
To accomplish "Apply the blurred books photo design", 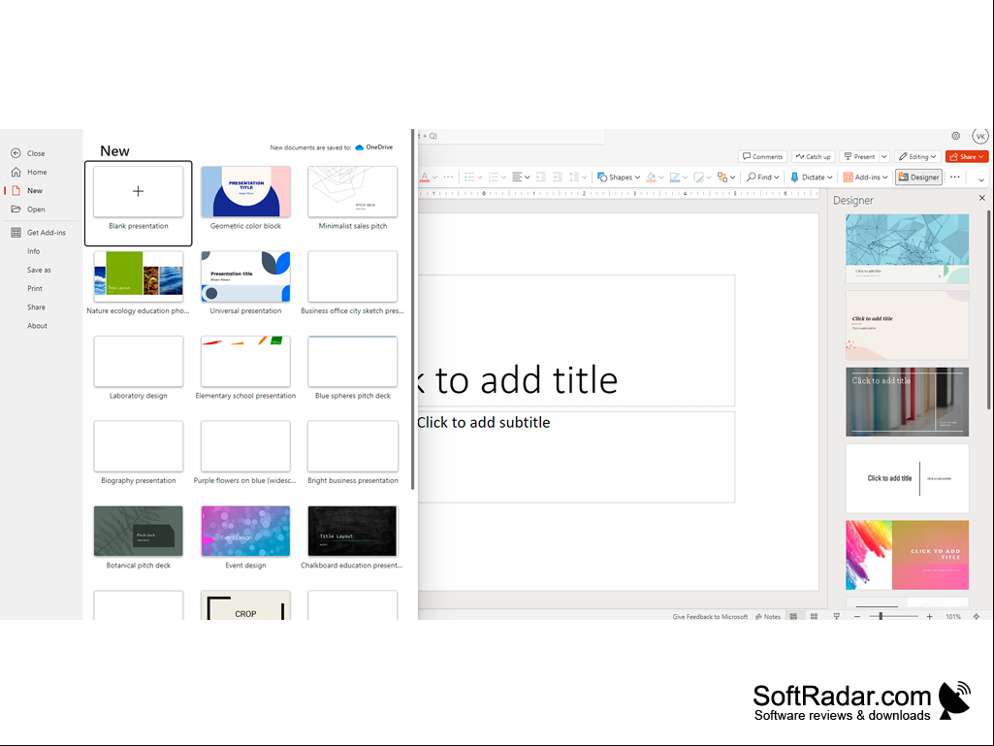I will (x=907, y=402).
